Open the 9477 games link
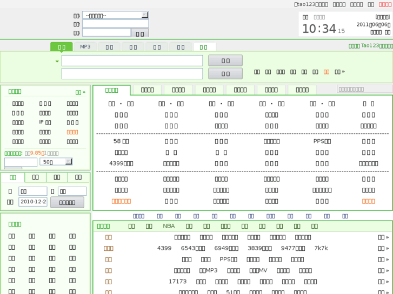 pyautogui.click(x=293, y=248)
